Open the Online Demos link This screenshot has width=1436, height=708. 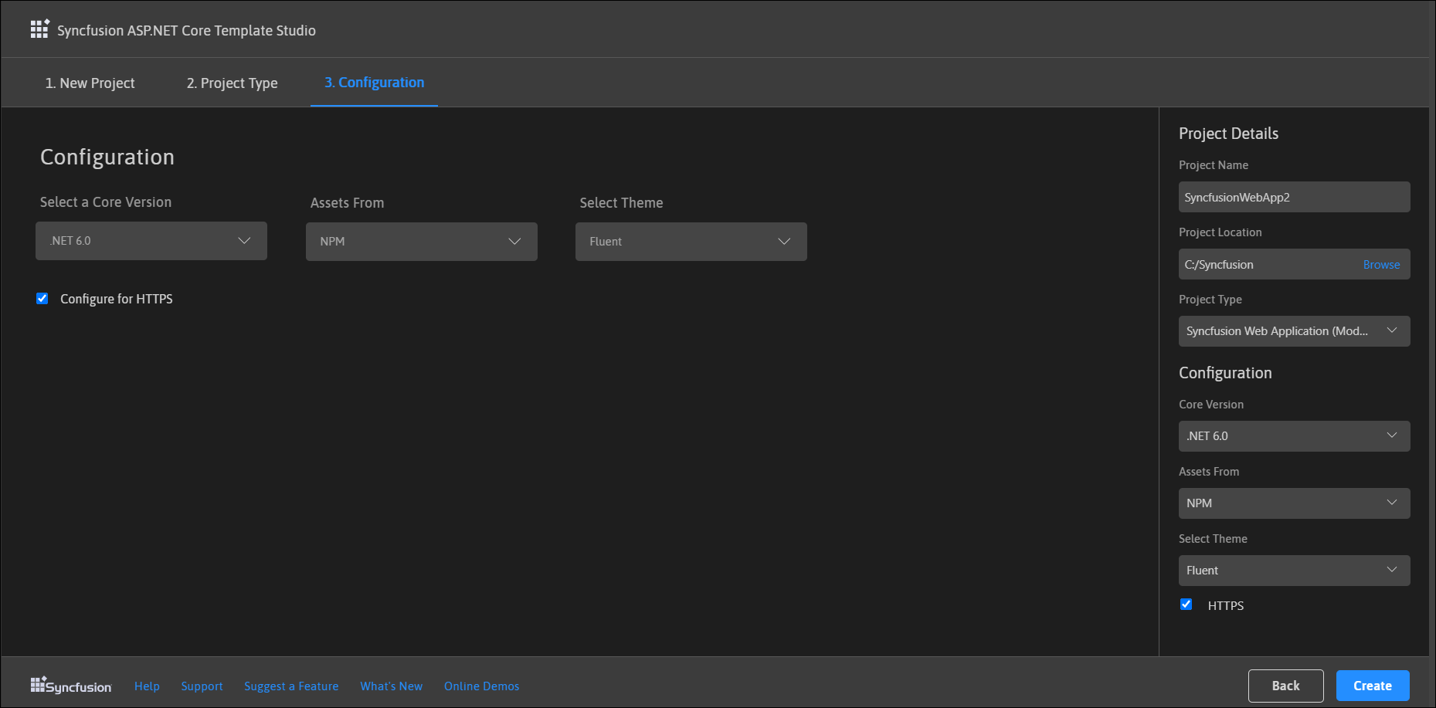coord(481,686)
